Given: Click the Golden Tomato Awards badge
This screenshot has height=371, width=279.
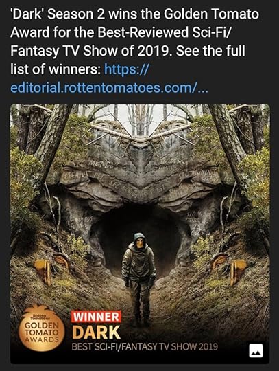Looking at the screenshot, I should click(x=42, y=328).
